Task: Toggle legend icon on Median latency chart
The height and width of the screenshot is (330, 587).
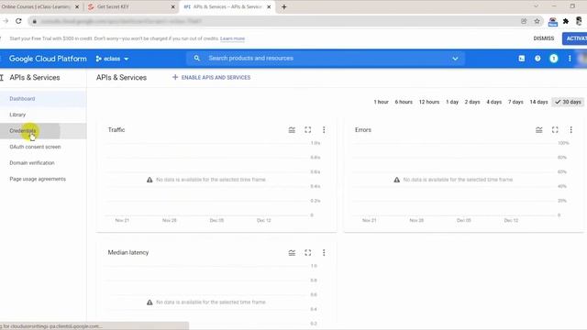Action: point(292,253)
